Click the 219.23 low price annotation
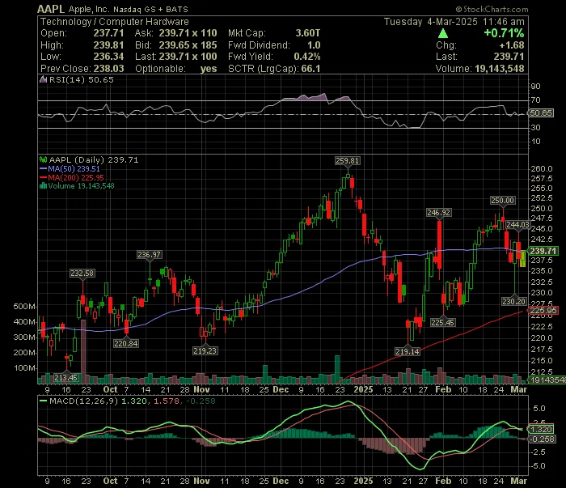 click(205, 351)
